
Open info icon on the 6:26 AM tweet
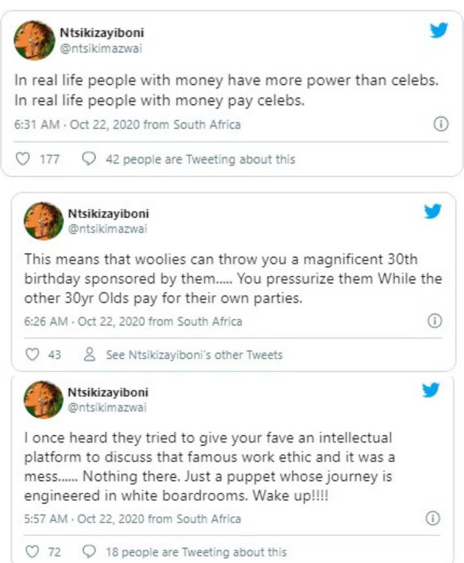coord(435,321)
